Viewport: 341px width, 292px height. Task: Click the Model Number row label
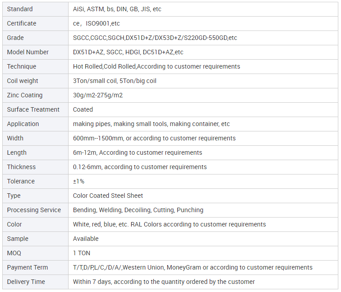[x=28, y=52]
